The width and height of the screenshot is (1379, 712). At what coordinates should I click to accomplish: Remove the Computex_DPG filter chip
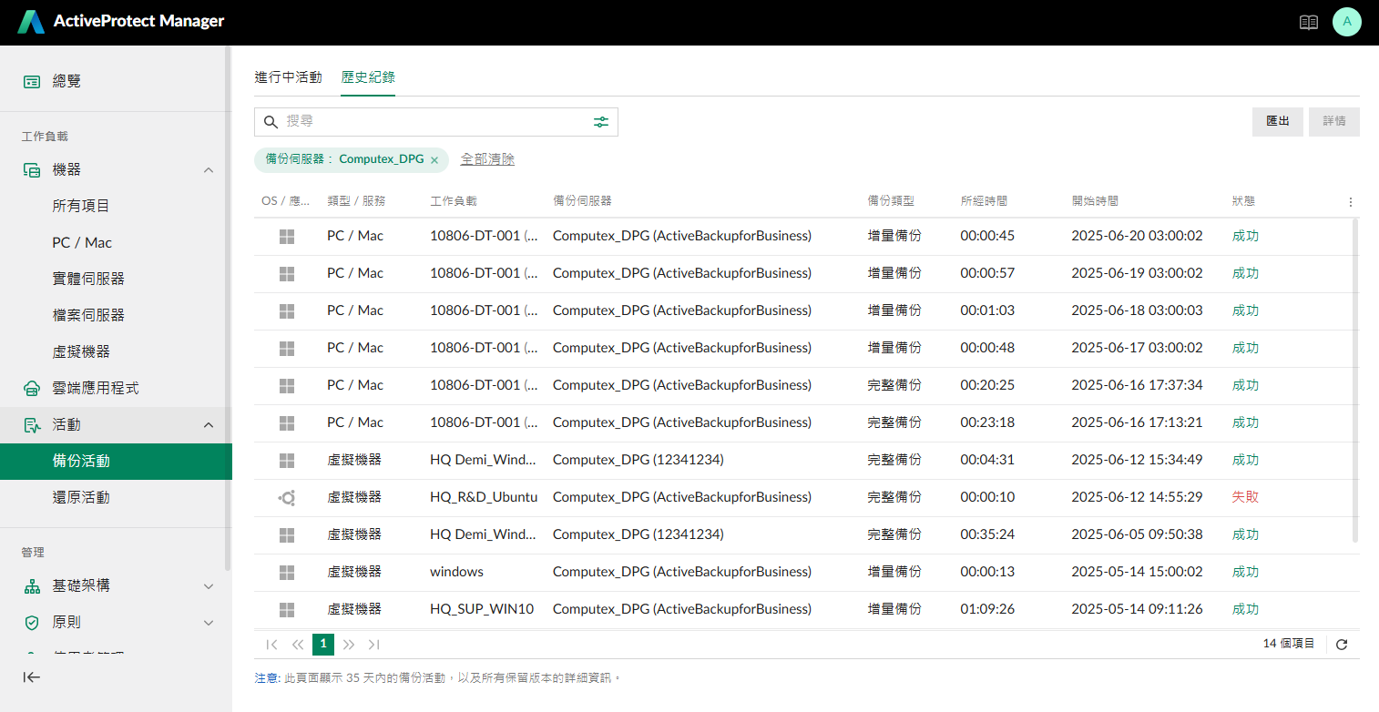(x=434, y=159)
